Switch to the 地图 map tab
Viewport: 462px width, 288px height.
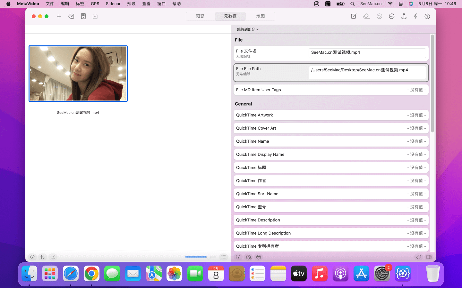pos(261,16)
